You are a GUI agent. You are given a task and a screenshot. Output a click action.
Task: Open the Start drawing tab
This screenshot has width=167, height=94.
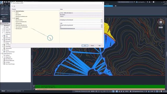point(3,17)
